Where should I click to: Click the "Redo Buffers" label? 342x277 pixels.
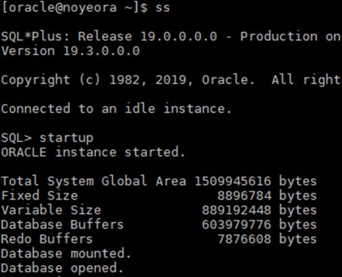click(x=47, y=239)
